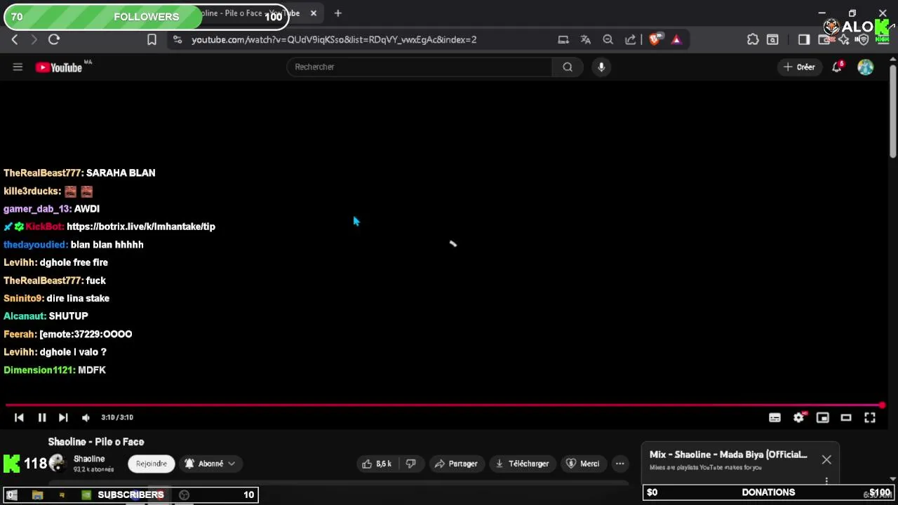Open the browser extensions puzzle icon

click(753, 40)
